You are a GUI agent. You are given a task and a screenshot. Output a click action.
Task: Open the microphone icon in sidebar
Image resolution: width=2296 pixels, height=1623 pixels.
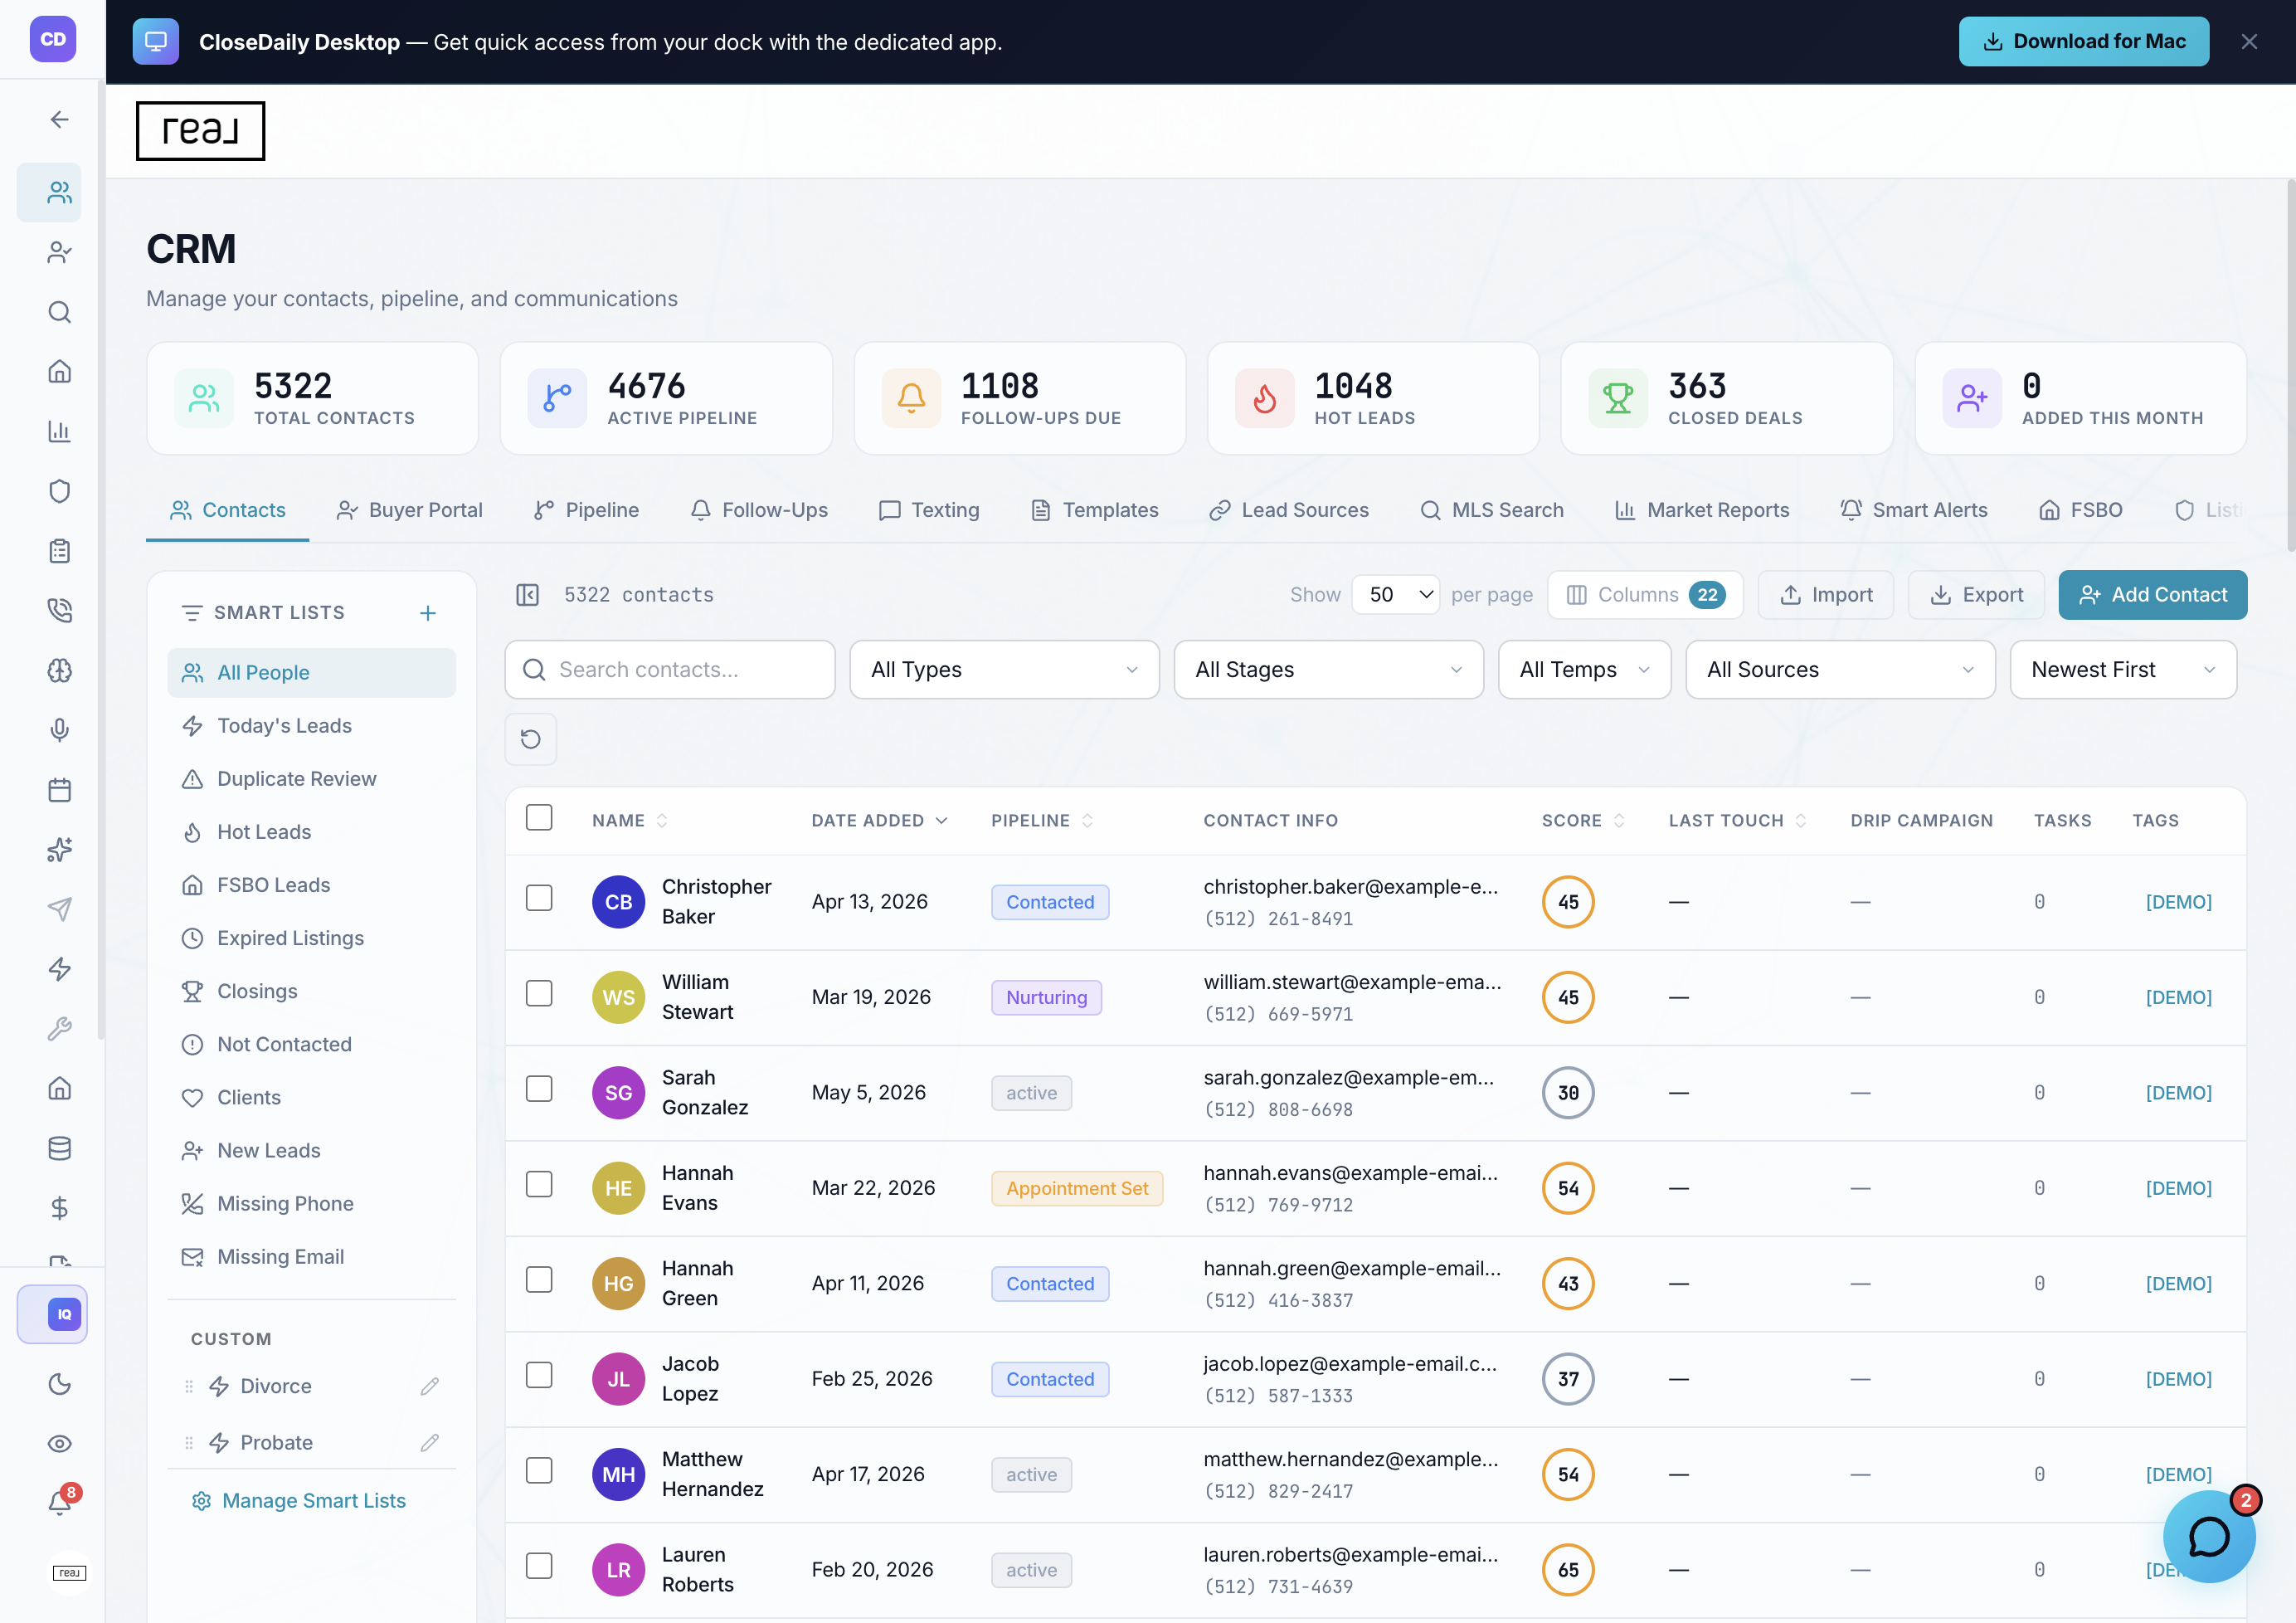coord(59,730)
